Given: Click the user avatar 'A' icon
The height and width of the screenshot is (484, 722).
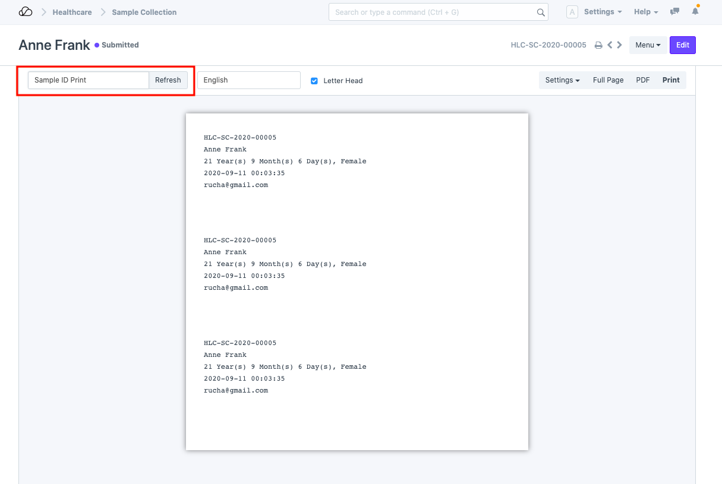Looking at the screenshot, I should tap(572, 12).
